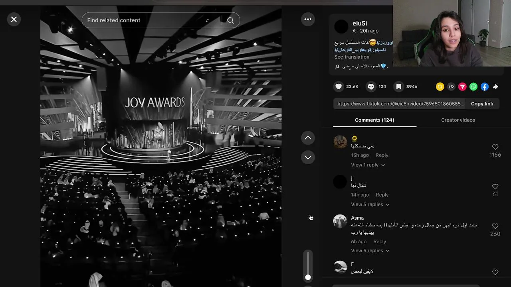This screenshot has height=287, width=511.
Task: Like the video with heart icon
Action: click(x=339, y=86)
